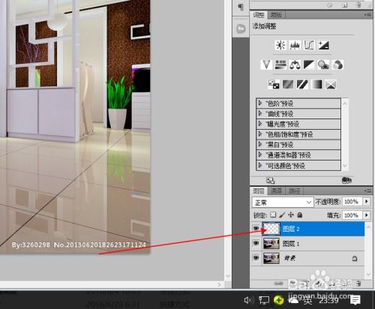The width and height of the screenshot is (375, 309).
Task: Add a Color Balance adjustment (scales icon)
Action: pos(295,64)
